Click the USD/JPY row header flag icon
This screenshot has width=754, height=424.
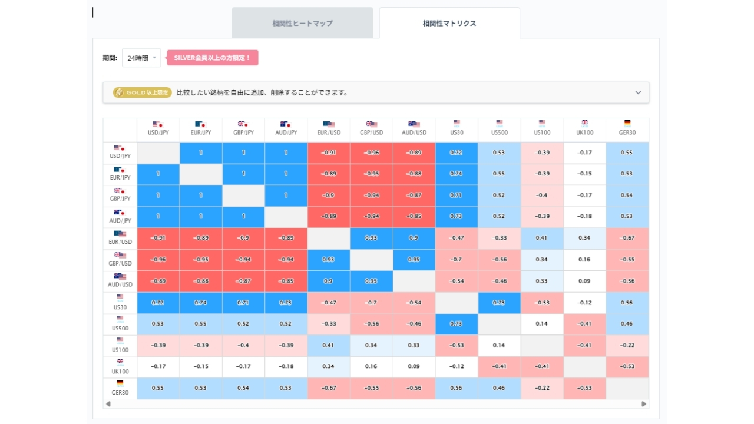(120, 148)
